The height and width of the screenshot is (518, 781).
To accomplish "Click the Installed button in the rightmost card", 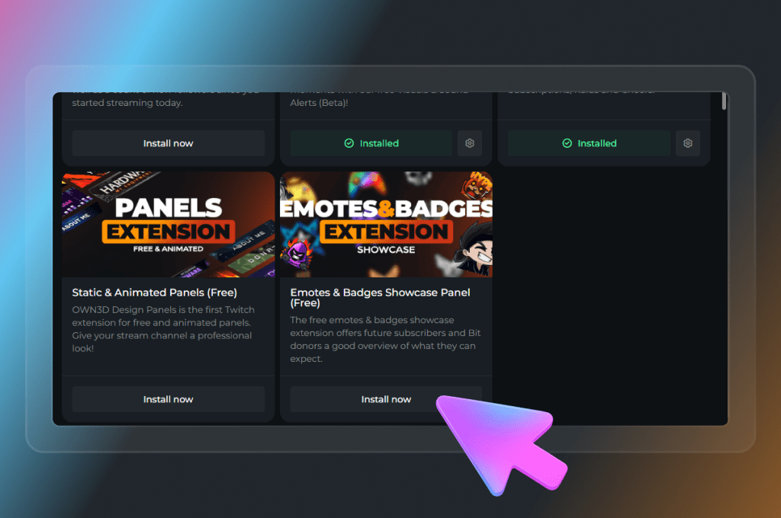I will 590,143.
